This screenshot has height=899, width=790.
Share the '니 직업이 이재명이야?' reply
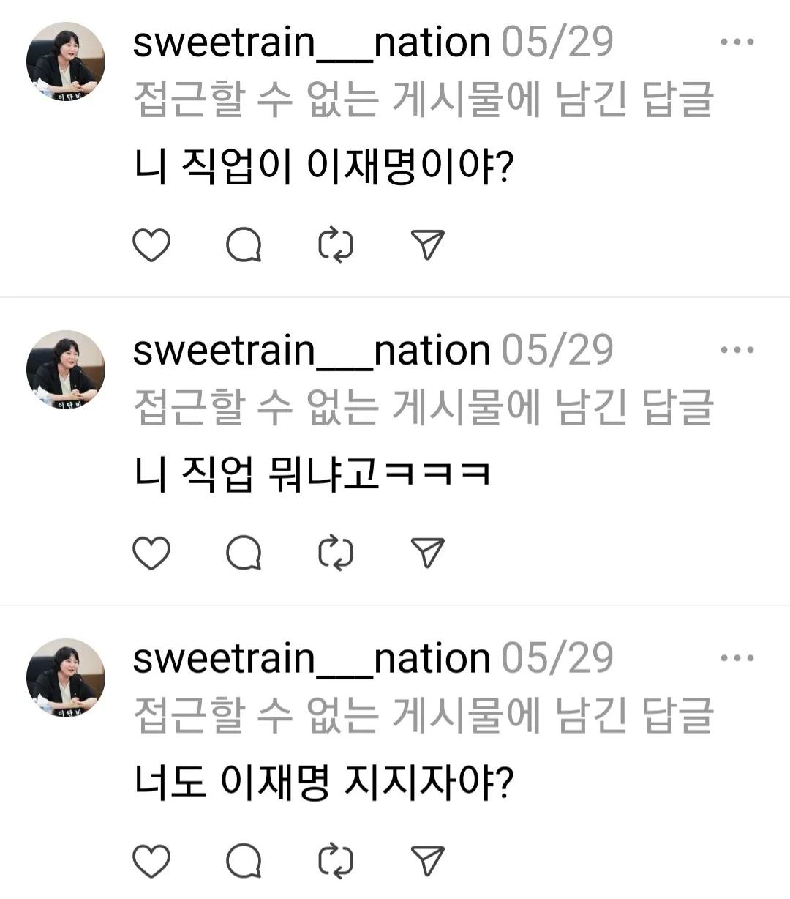[x=428, y=245]
